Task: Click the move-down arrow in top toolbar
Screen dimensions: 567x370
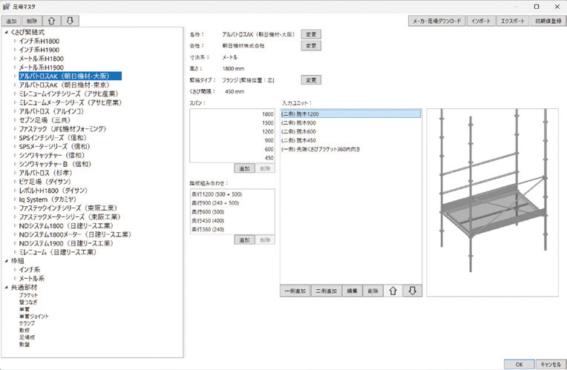Action: [x=71, y=21]
